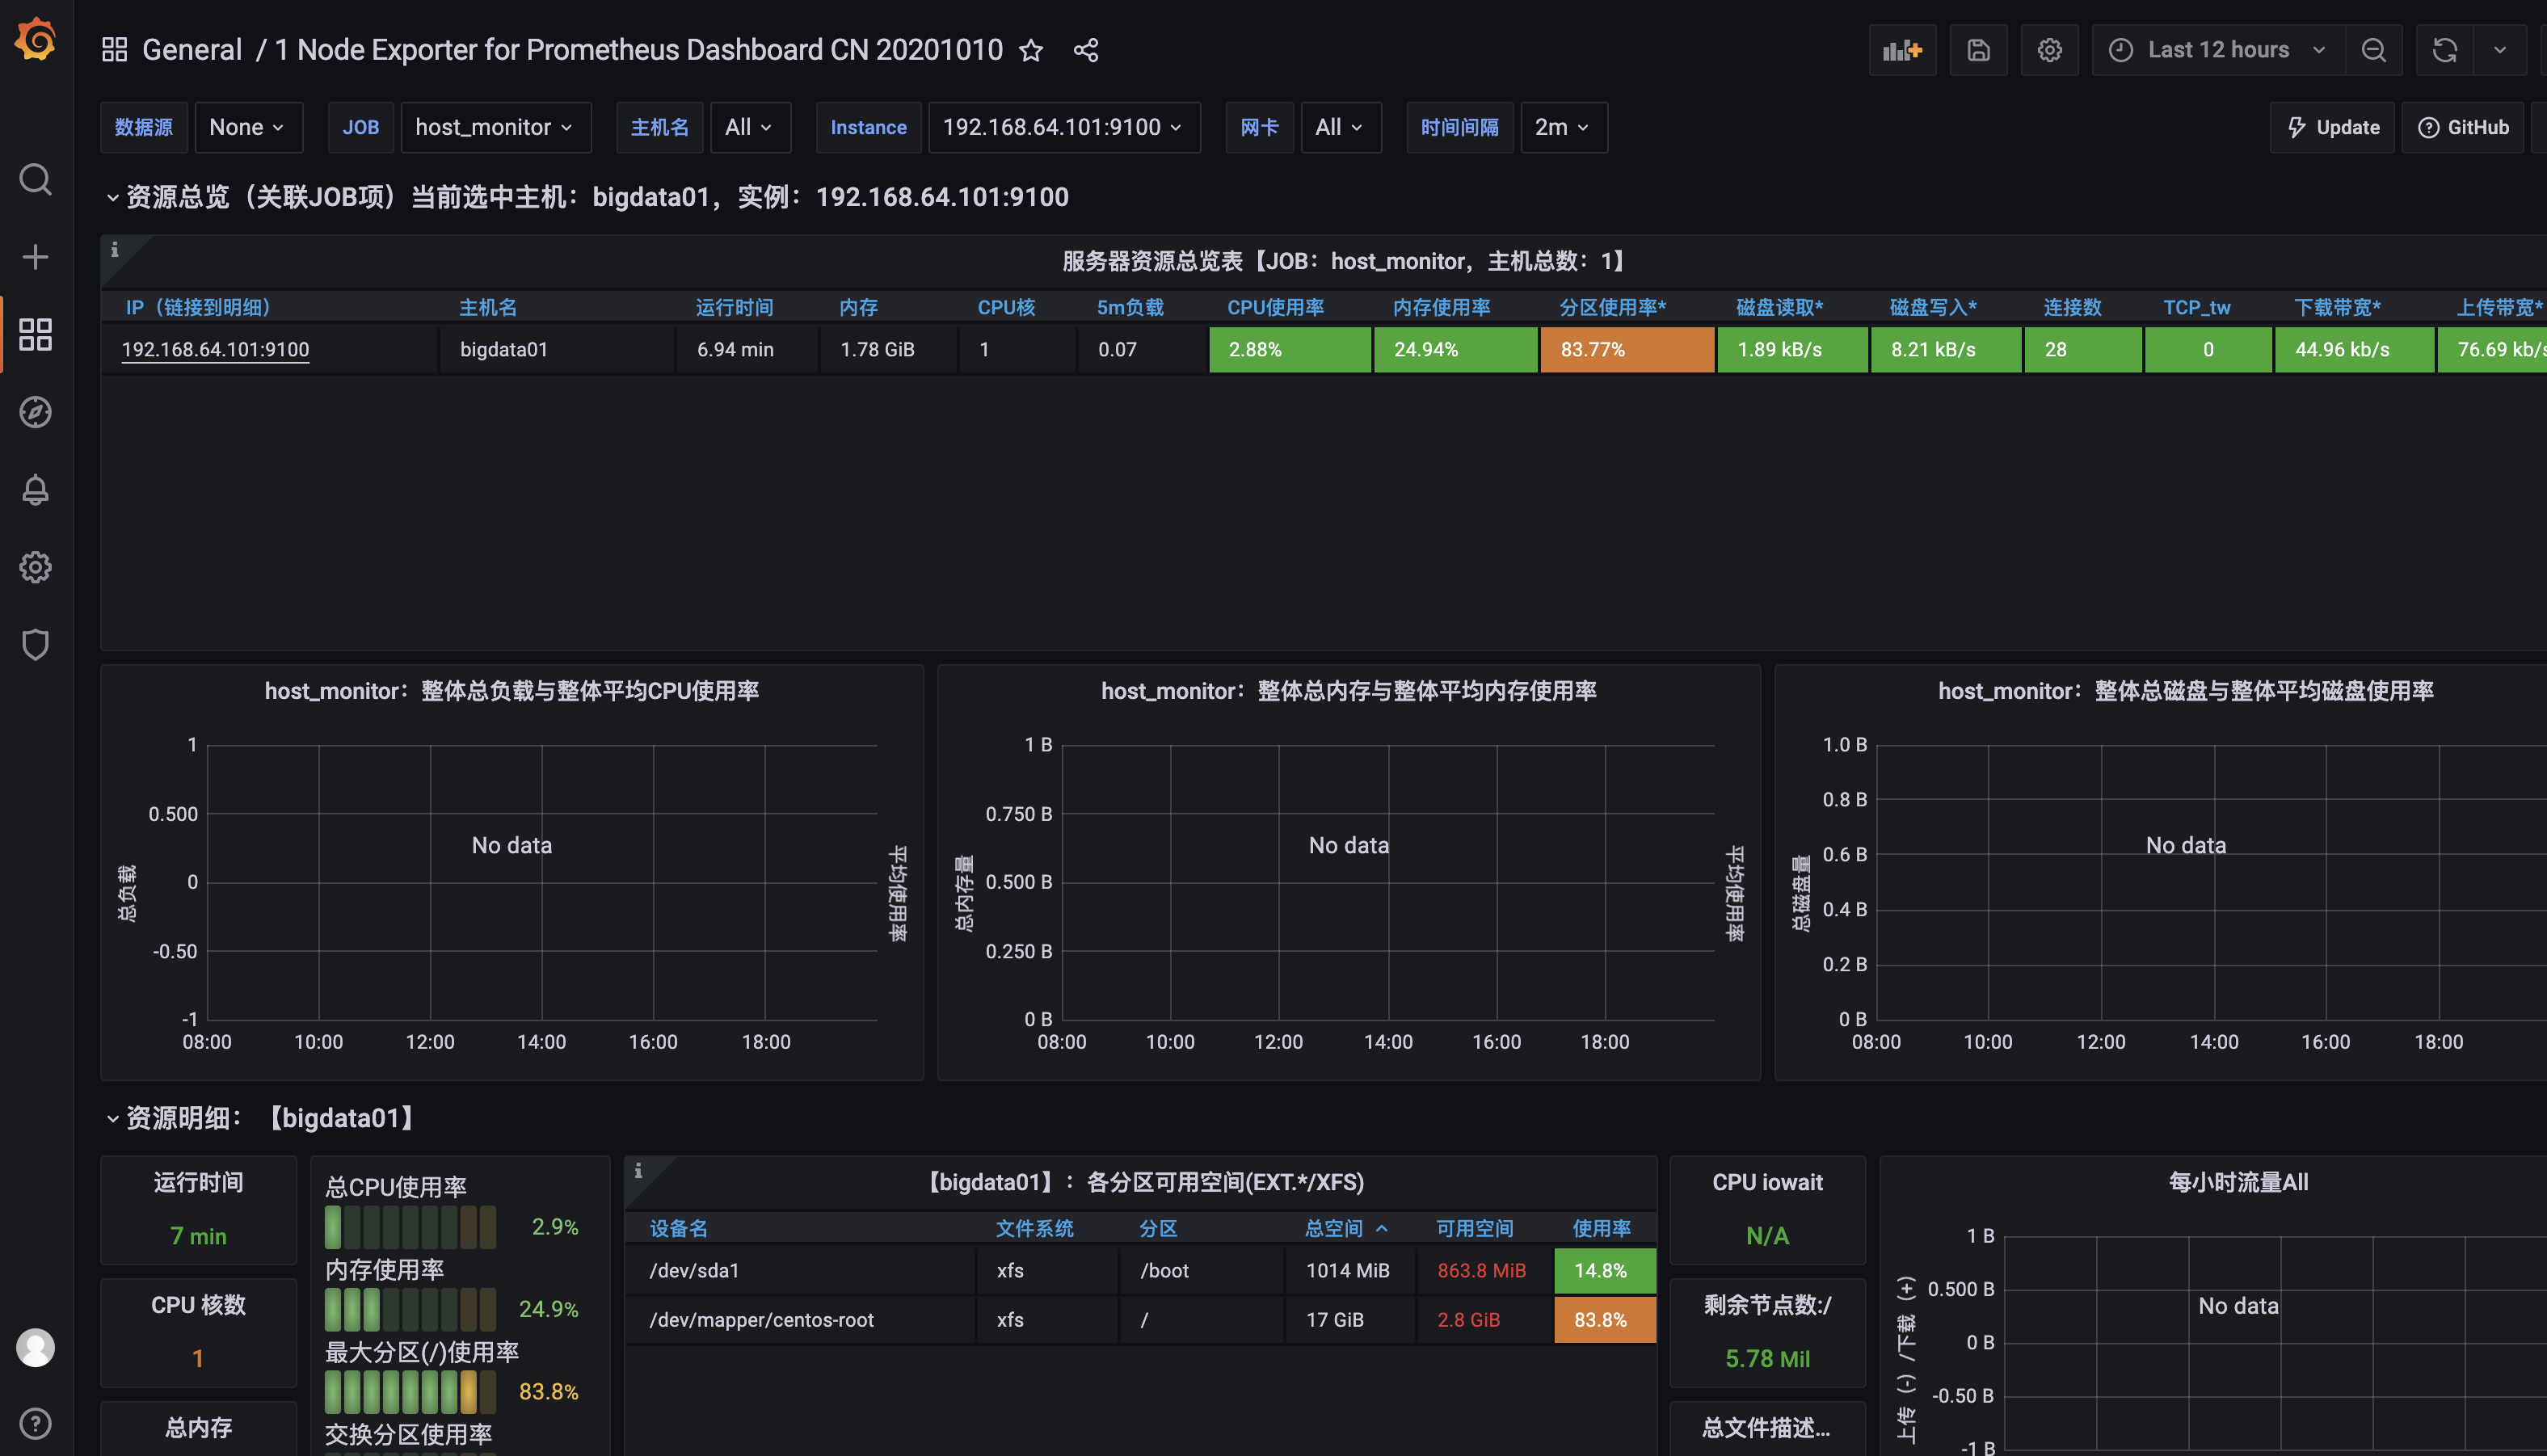The height and width of the screenshot is (1456, 2547).
Task: Click the Create plus icon in sidebar
Action: click(36, 257)
